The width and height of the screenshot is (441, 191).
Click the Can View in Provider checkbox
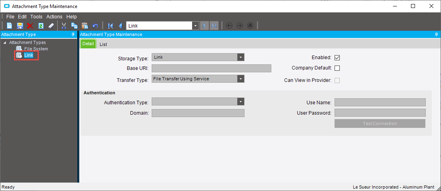(337, 80)
